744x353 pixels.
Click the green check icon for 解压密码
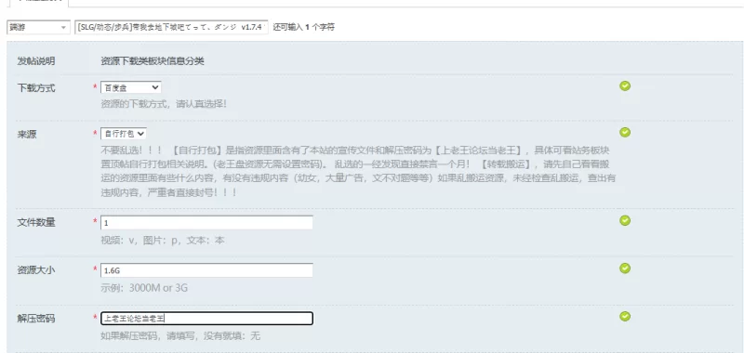(x=625, y=316)
